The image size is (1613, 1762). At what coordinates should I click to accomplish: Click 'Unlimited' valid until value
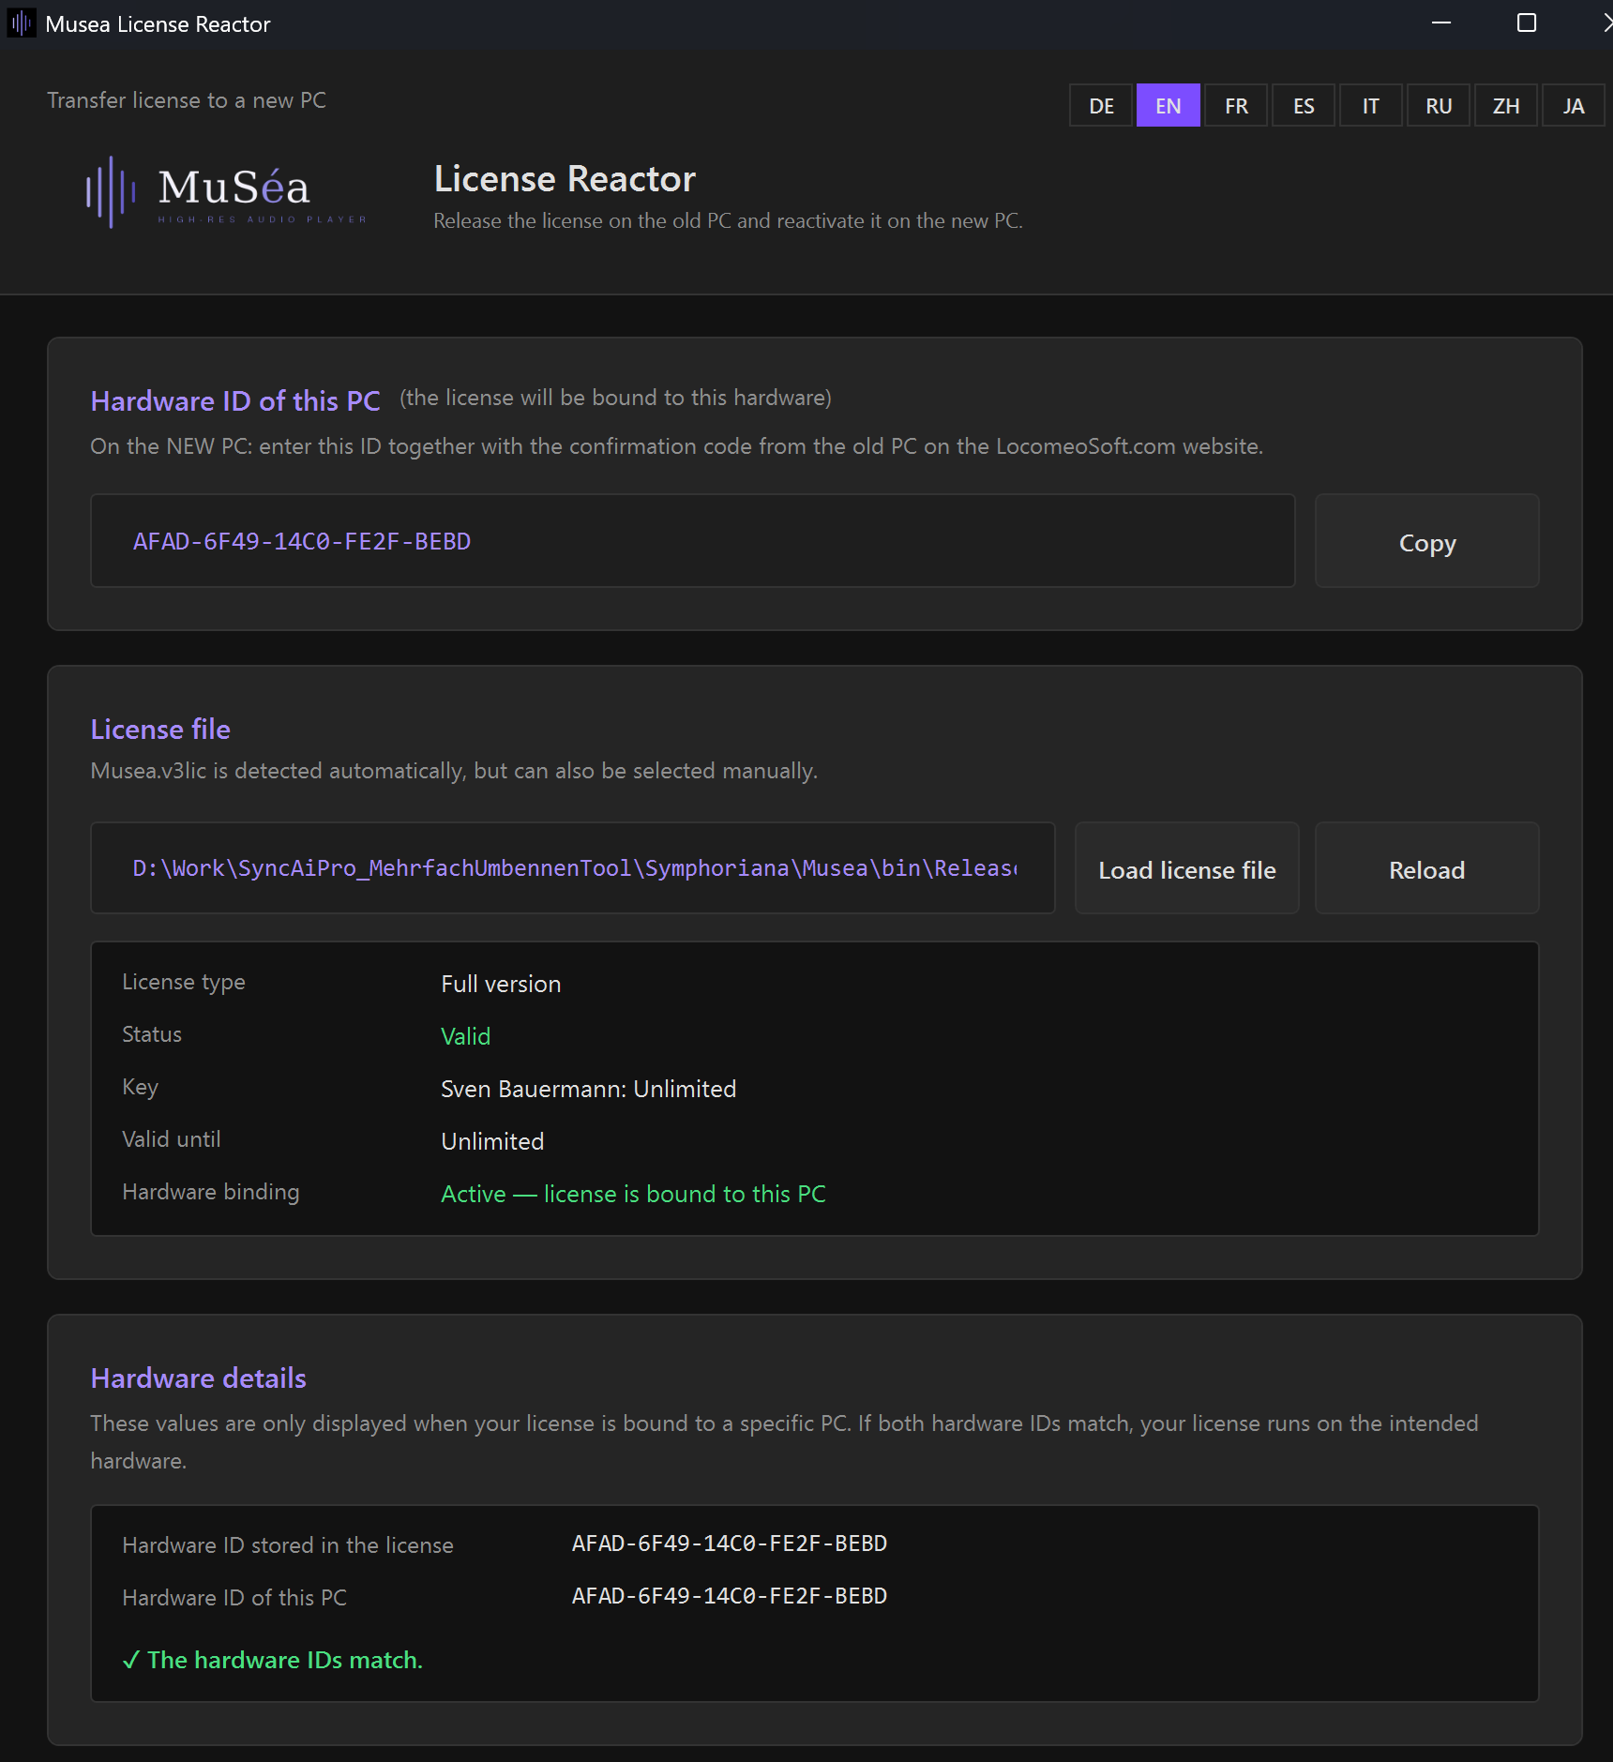[492, 1141]
